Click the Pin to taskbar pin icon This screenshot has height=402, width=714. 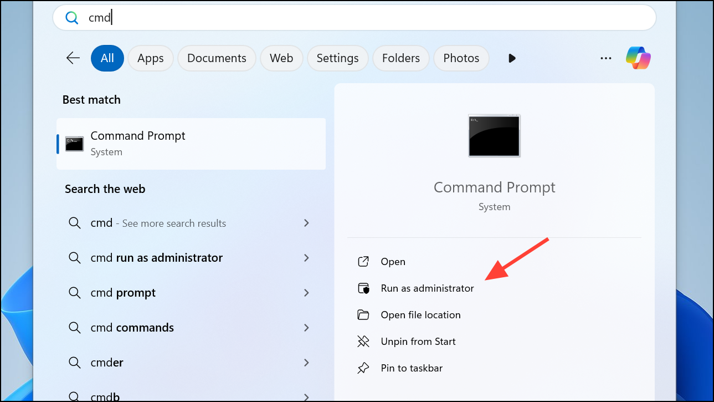[x=363, y=368]
